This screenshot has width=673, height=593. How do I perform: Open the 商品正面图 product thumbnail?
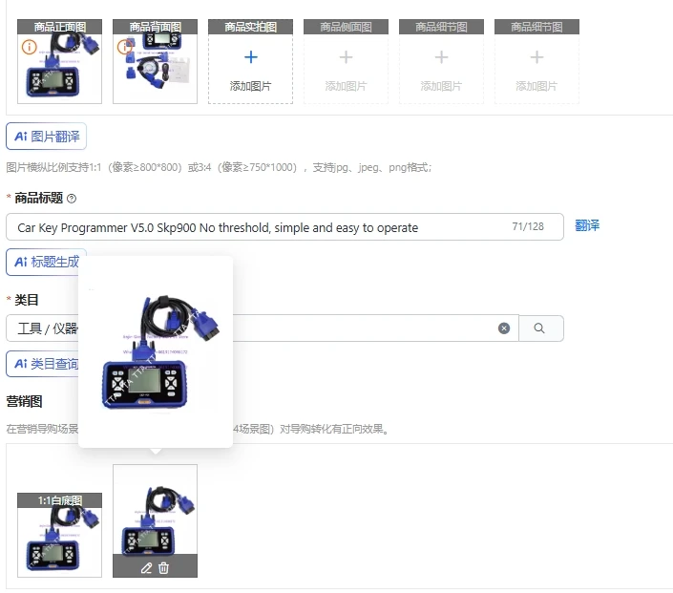click(59, 61)
